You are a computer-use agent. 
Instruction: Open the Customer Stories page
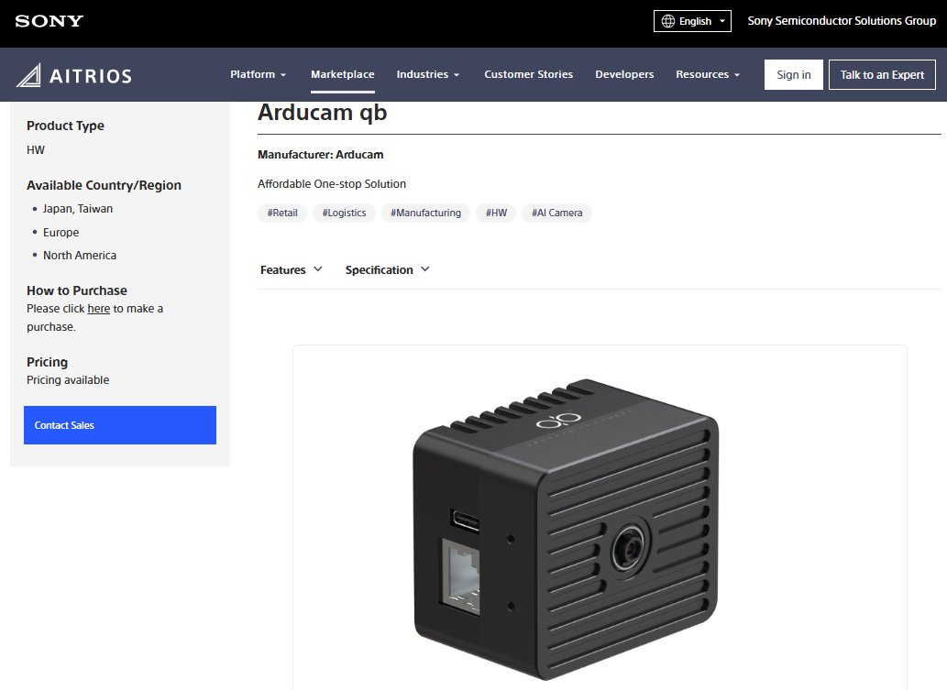528,74
